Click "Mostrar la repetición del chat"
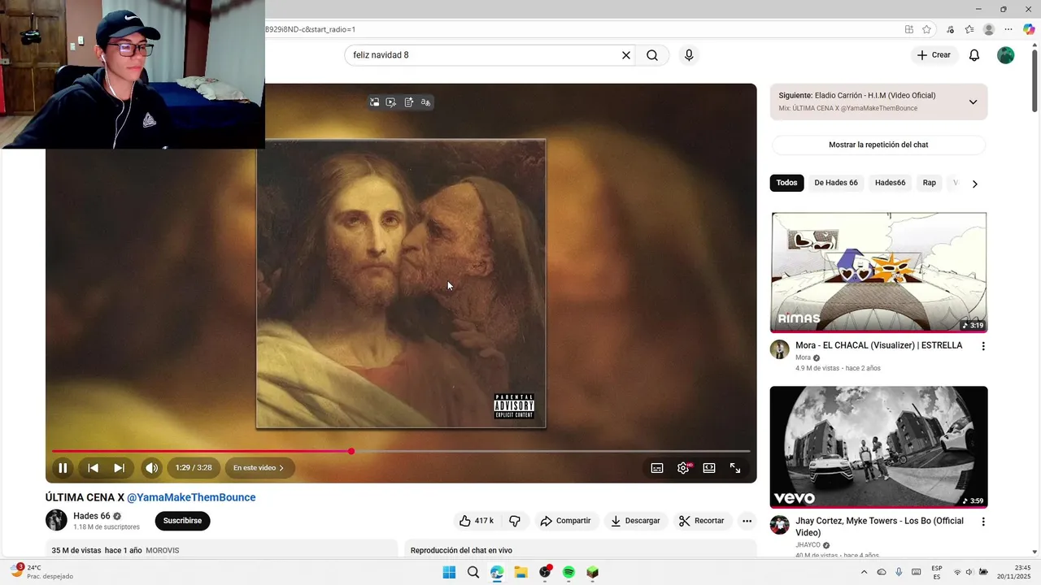1041x585 pixels. click(x=878, y=145)
